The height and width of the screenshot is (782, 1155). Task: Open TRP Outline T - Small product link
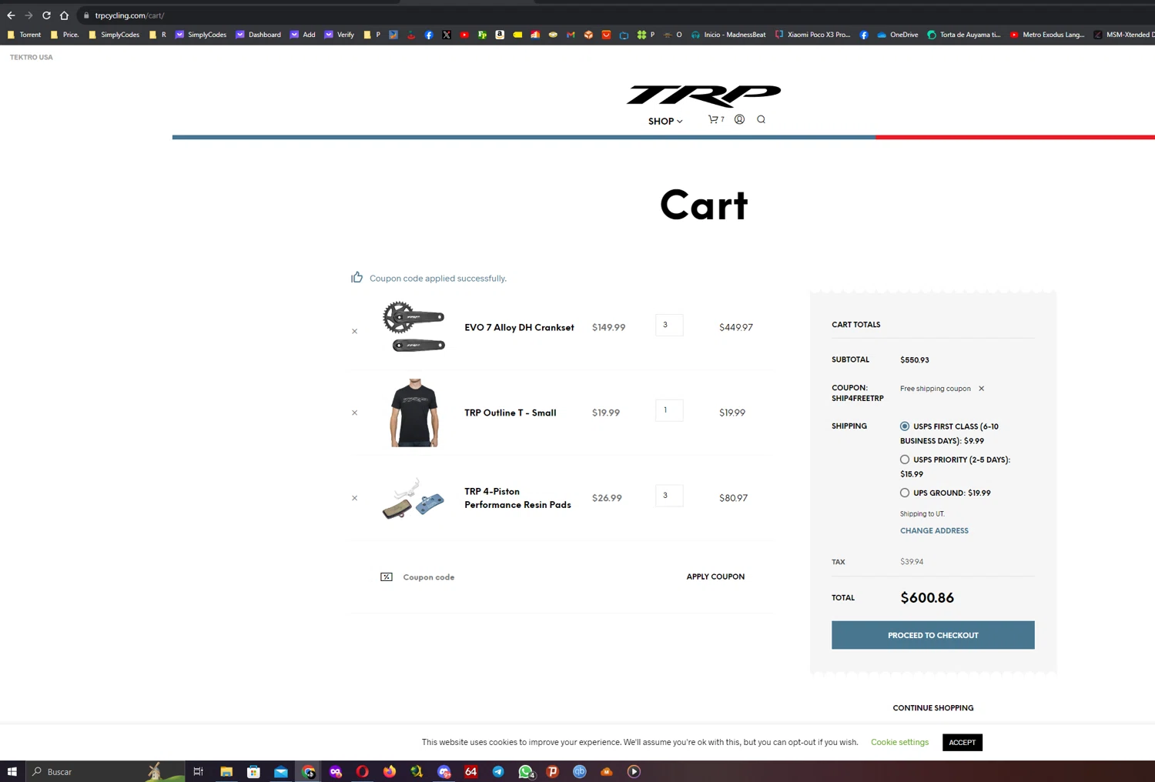point(510,413)
